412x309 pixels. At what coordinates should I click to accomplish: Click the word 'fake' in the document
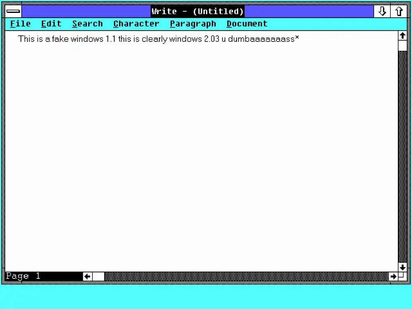[x=60, y=39]
